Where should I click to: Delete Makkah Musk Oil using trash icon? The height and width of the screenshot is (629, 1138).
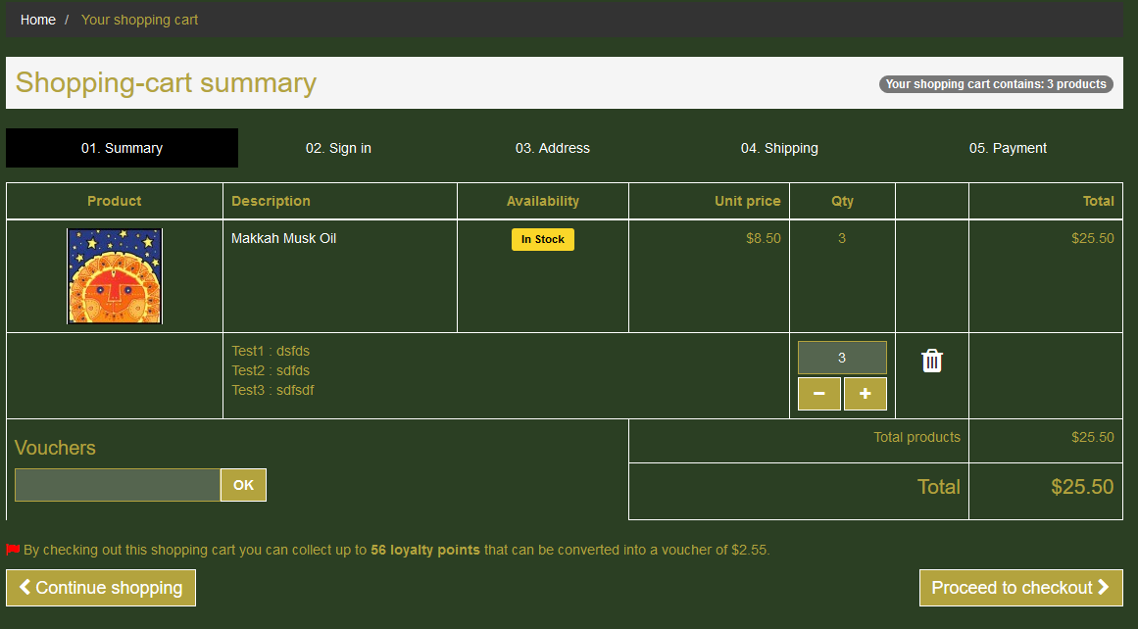click(x=932, y=361)
